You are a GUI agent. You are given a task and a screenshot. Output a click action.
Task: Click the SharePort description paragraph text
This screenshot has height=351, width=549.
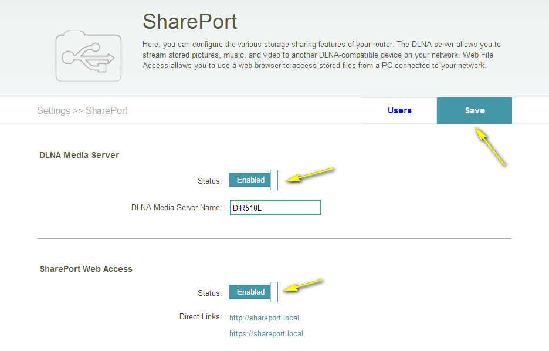click(x=321, y=55)
